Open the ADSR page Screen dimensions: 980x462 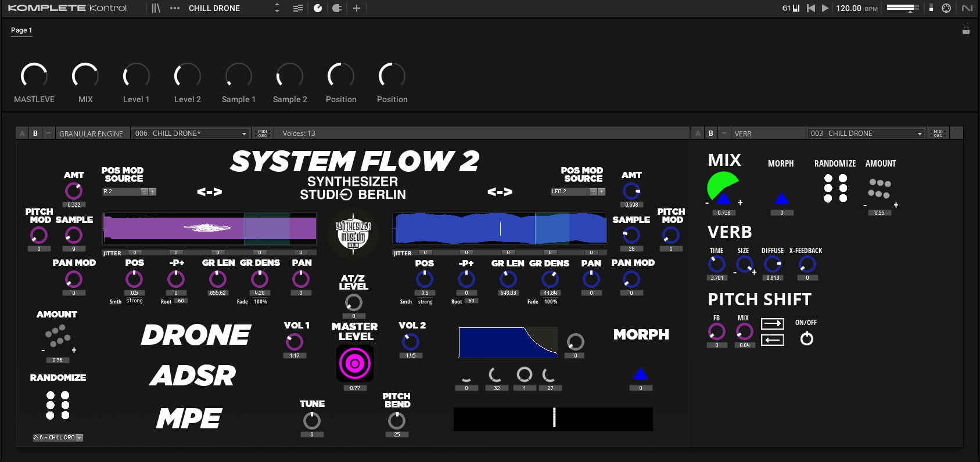tap(193, 376)
